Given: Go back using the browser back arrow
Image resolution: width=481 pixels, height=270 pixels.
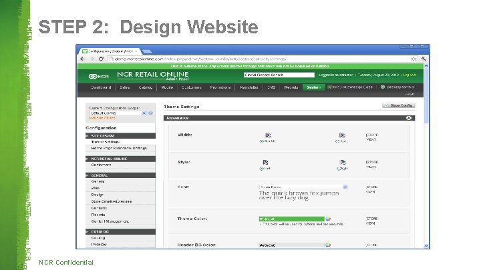Looking at the screenshot, I should [x=83, y=59].
